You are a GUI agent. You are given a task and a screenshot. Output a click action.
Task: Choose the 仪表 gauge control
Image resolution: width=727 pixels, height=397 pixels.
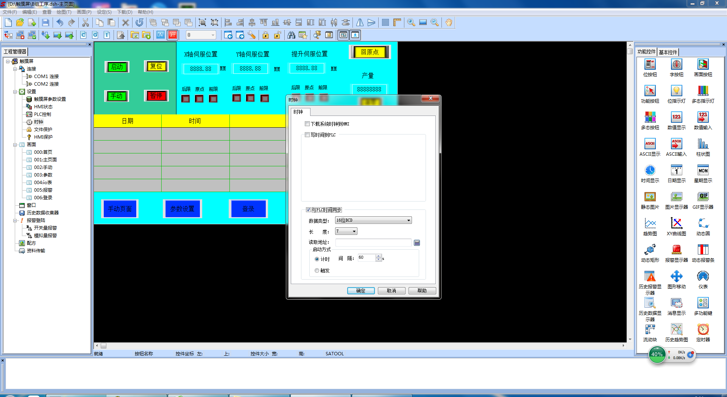703,277
